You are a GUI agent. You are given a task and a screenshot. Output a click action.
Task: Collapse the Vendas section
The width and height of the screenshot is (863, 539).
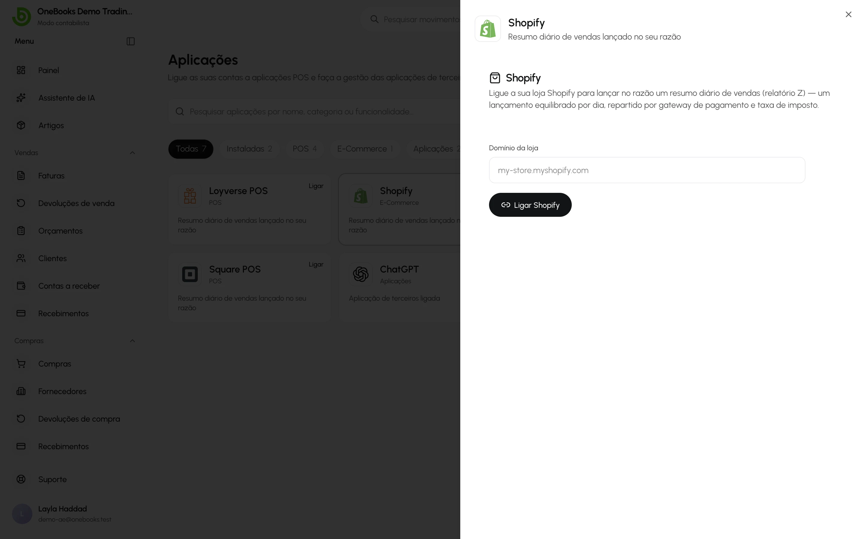pos(132,153)
